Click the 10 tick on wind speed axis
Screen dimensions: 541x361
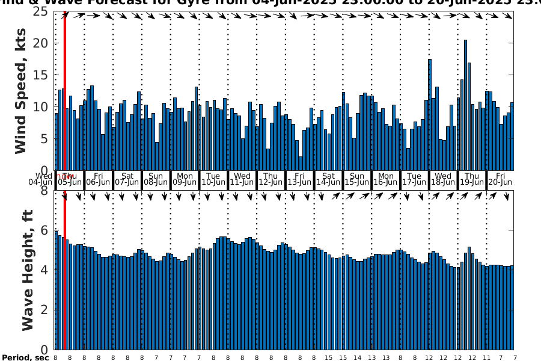click(40, 106)
